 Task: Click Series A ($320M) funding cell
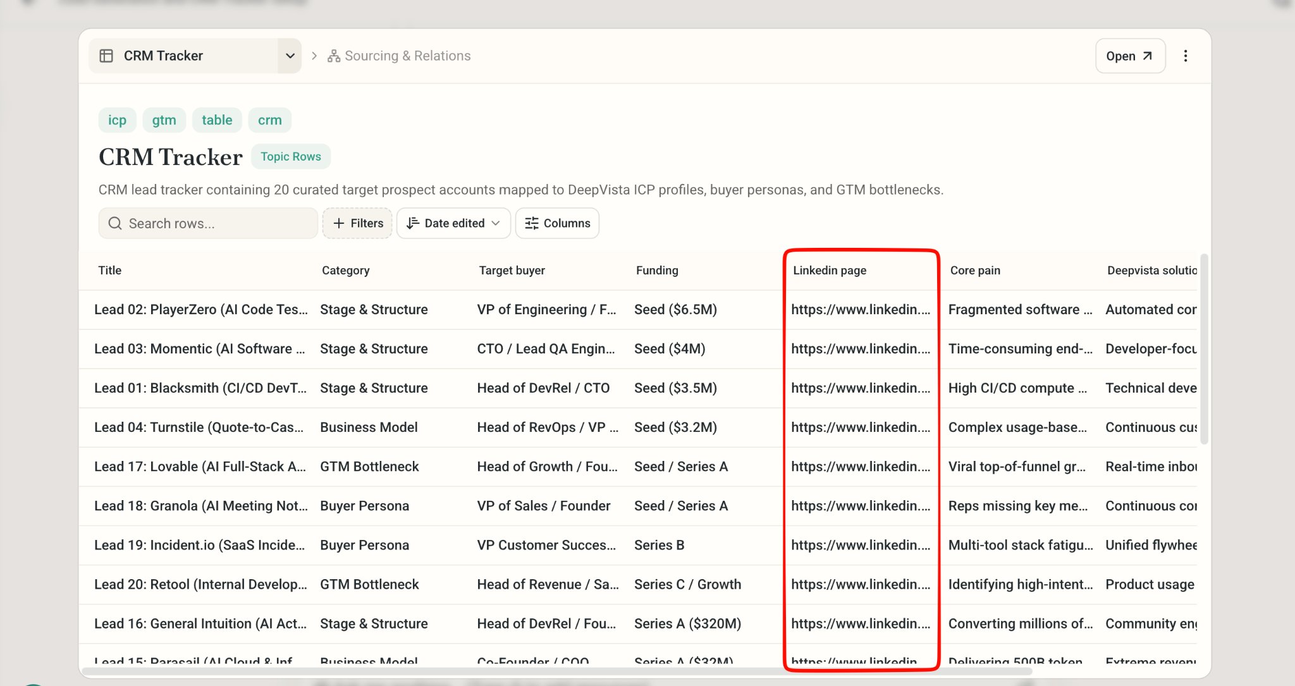pyautogui.click(x=687, y=623)
